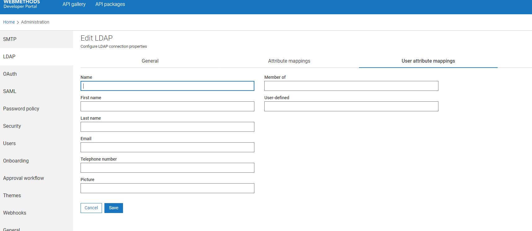Click the webMethods Developer Portal logo
This screenshot has width=532, height=231.
tap(21, 4)
